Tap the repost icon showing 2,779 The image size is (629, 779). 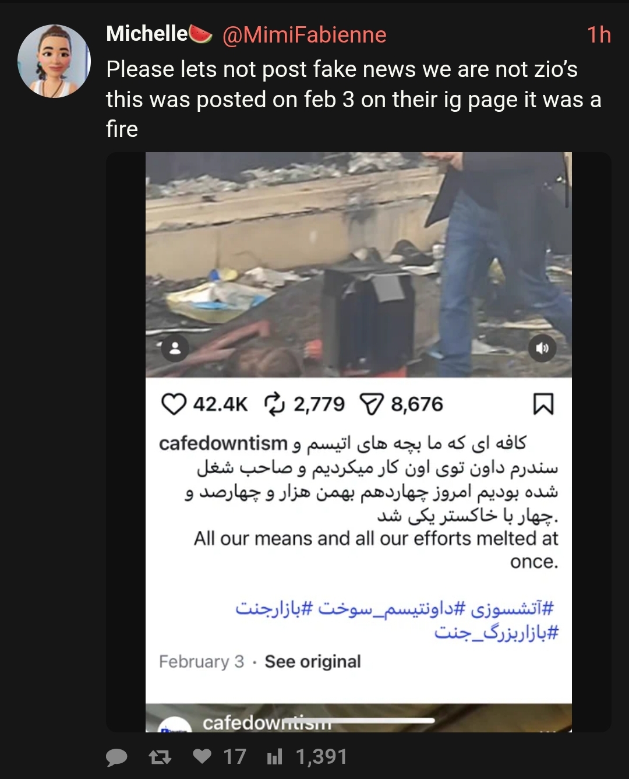pos(274,404)
